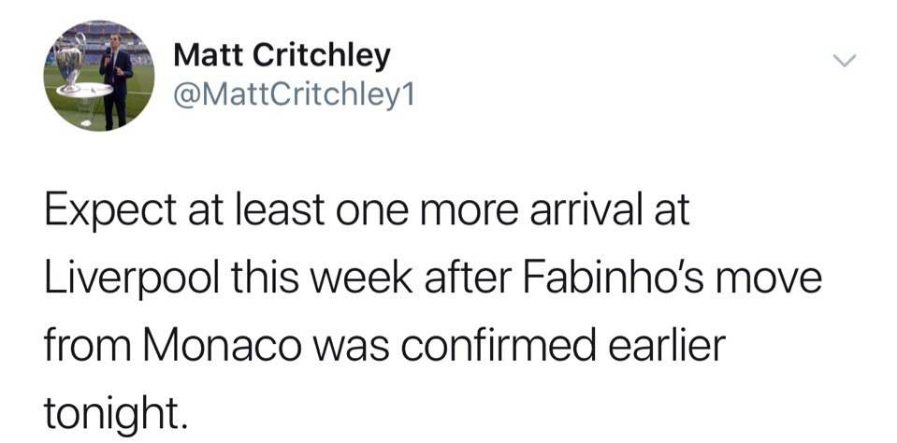The width and height of the screenshot is (897, 443).
Task: Open the Matt Critchley display name link
Action: click(282, 55)
